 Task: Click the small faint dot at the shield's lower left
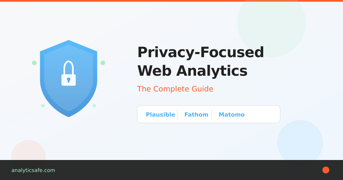tap(43, 106)
